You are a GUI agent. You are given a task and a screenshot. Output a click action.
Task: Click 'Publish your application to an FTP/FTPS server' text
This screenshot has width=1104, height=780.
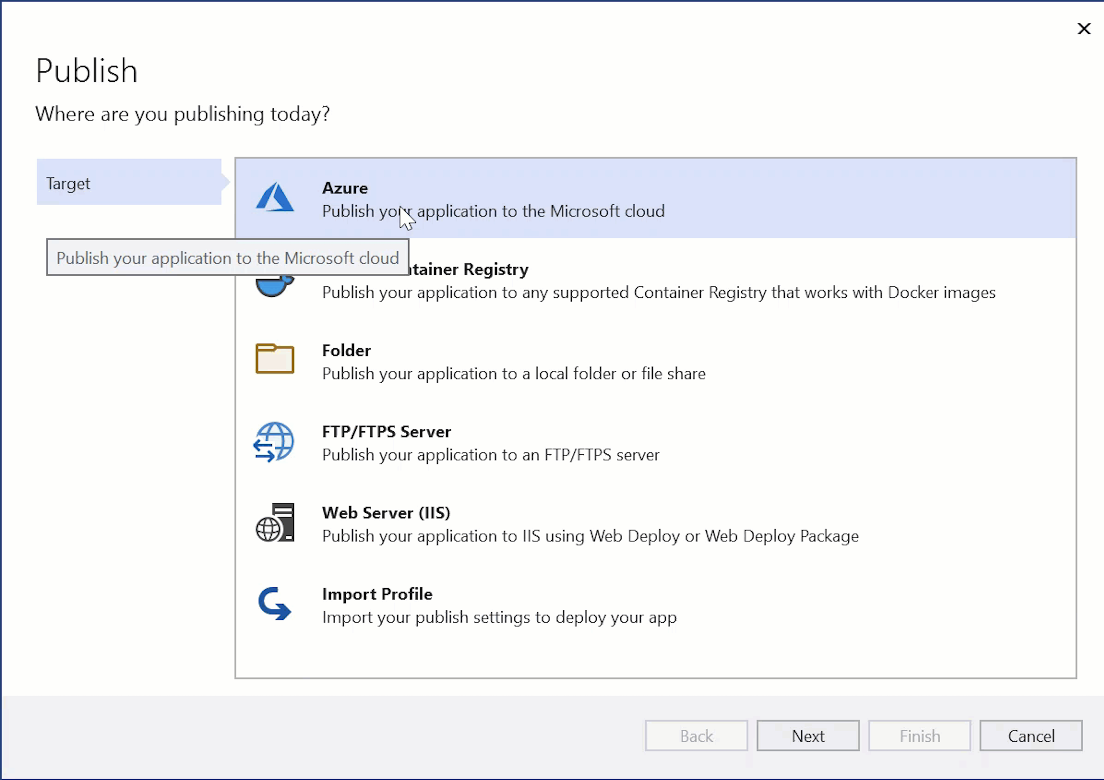[x=490, y=455]
